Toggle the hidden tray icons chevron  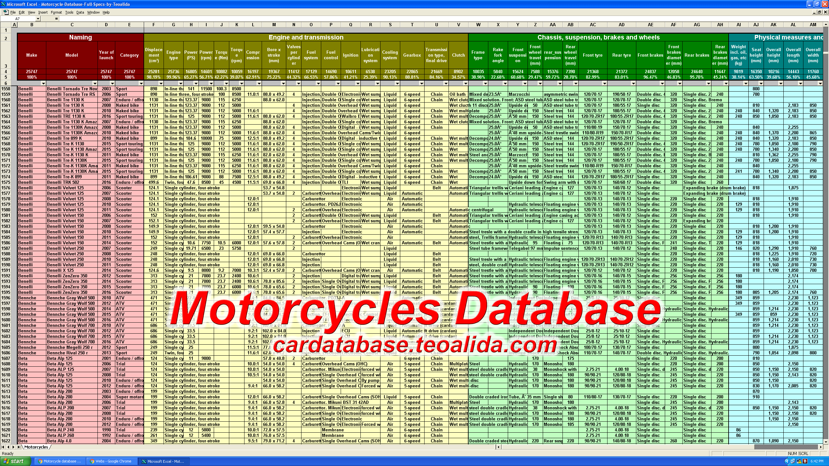pos(788,461)
